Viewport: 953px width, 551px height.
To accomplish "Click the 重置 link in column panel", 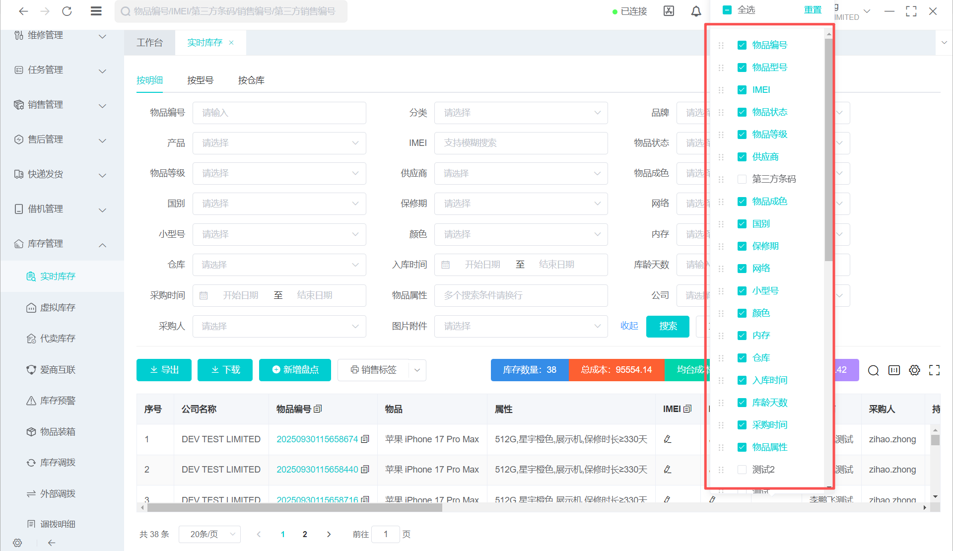I will click(813, 10).
